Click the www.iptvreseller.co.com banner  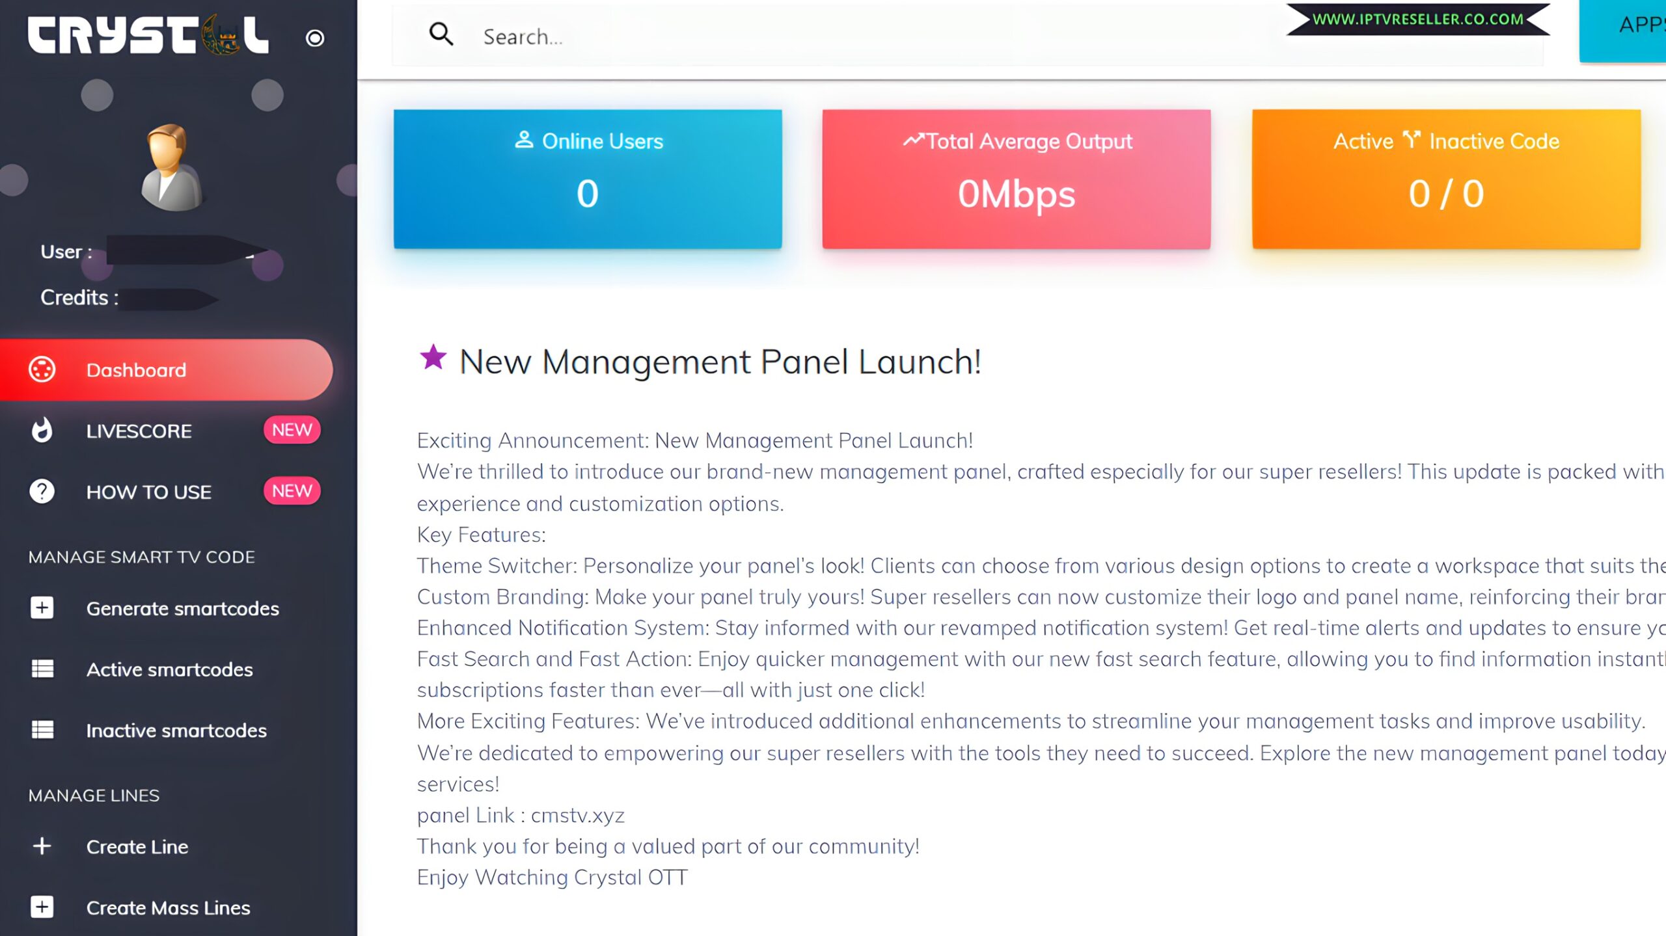click(1417, 20)
